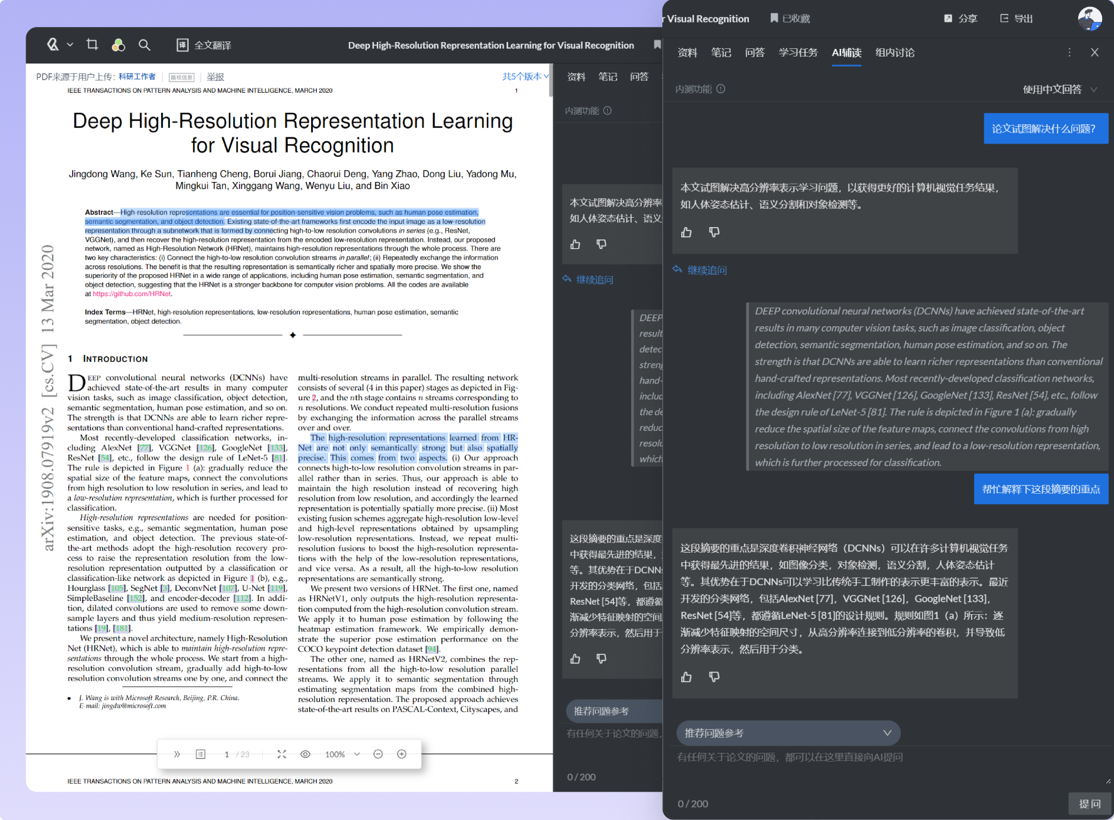Switch to the 笔记 tab

point(721,53)
